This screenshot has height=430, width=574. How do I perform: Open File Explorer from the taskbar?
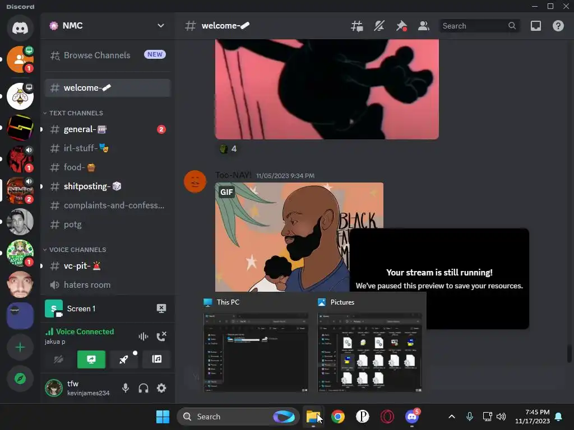(313, 417)
